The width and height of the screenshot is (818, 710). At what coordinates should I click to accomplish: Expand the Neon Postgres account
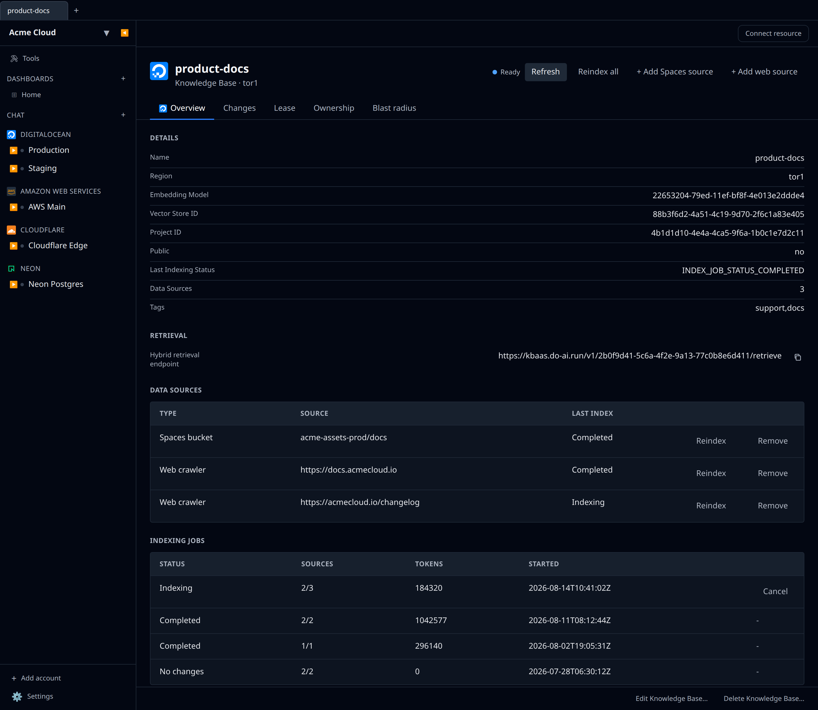13,284
